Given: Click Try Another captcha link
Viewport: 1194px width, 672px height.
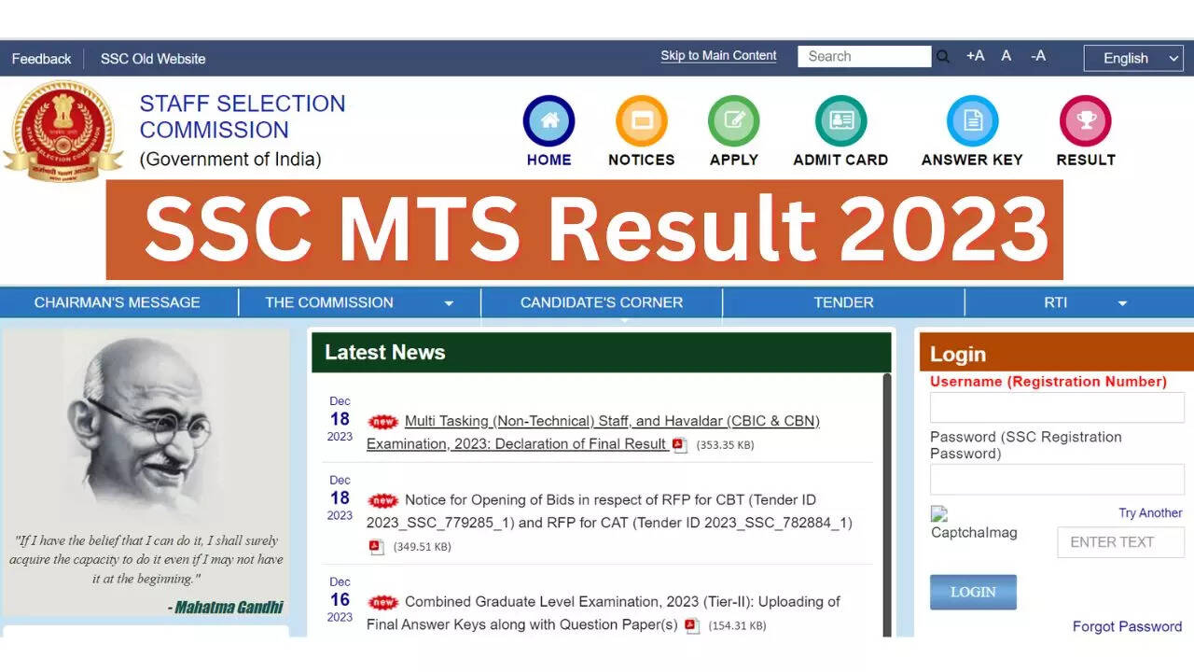Looking at the screenshot, I should pyautogui.click(x=1150, y=513).
